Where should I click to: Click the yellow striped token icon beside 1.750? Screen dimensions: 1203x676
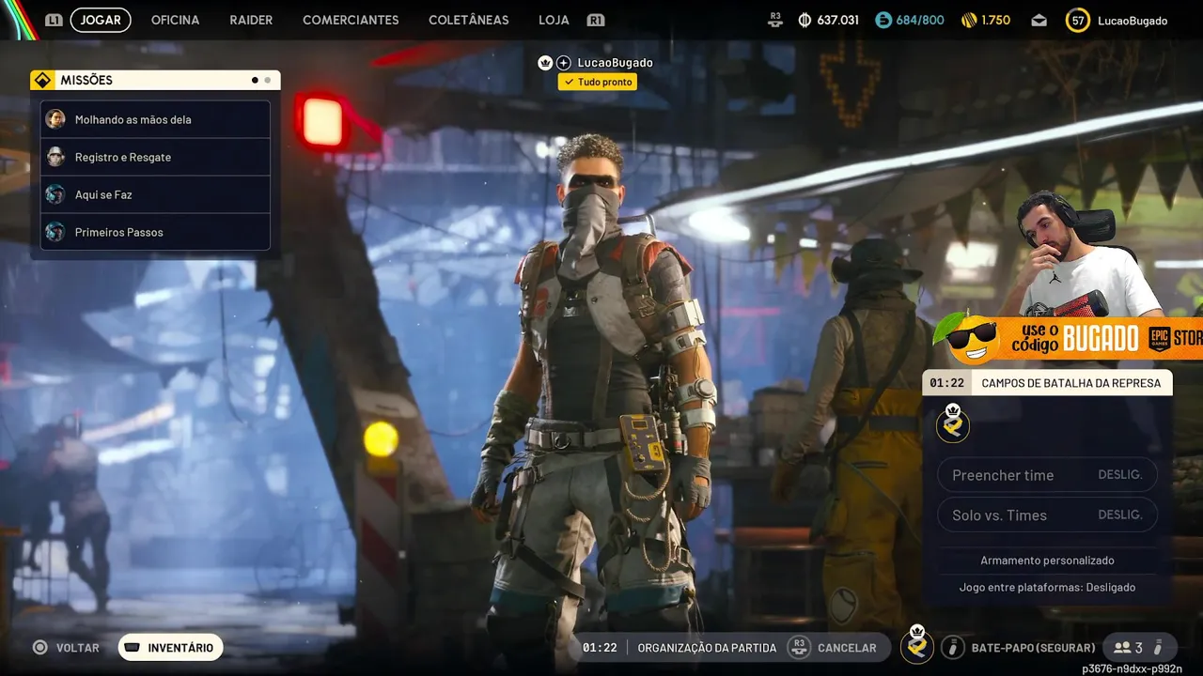969,20
